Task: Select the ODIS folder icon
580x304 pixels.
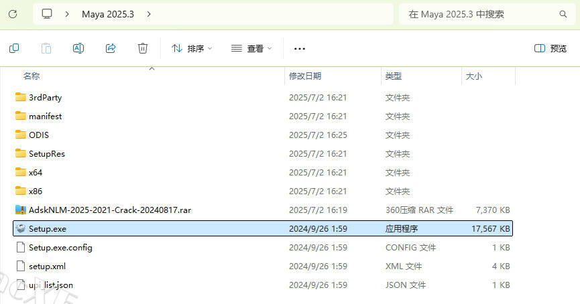Action: click(x=21, y=135)
